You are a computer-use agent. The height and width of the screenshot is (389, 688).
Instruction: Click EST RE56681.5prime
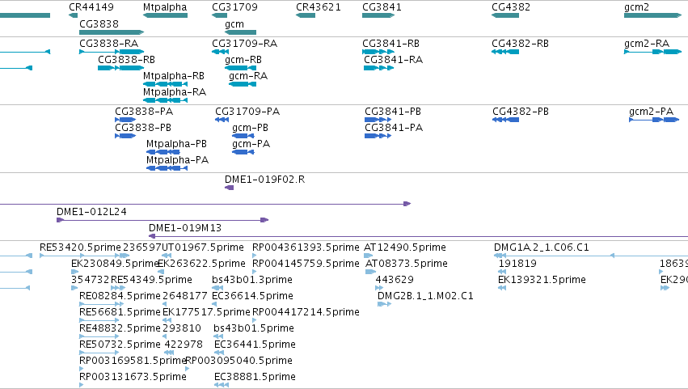click(x=120, y=313)
